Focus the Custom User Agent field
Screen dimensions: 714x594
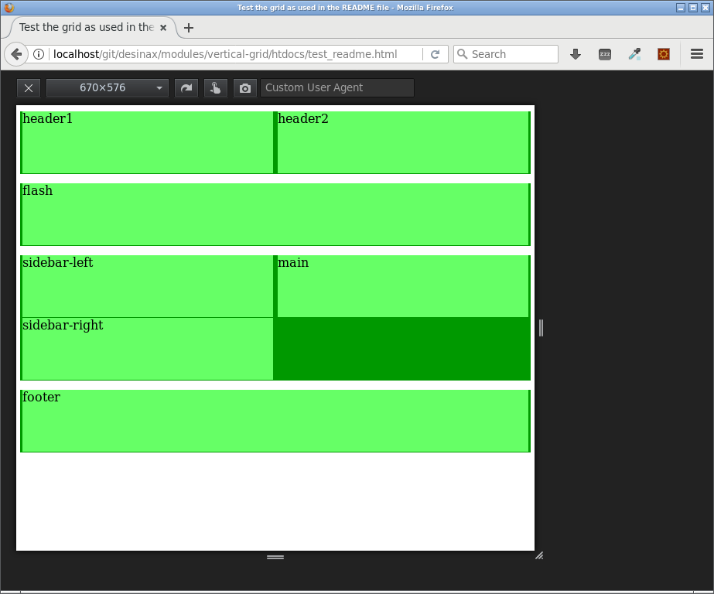click(x=337, y=88)
